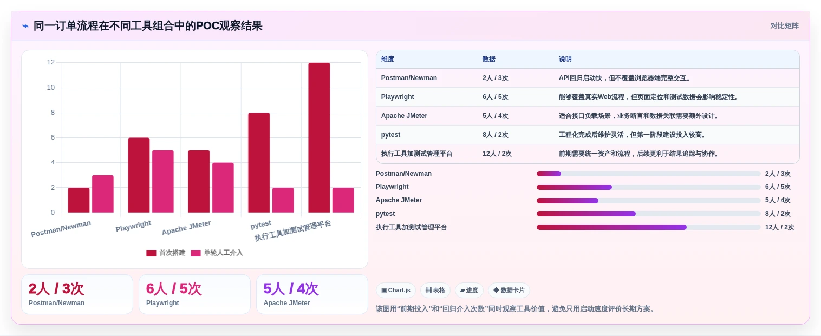Click the Playwright progress bar
This screenshot has height=336, width=821.
pyautogui.click(x=648, y=187)
